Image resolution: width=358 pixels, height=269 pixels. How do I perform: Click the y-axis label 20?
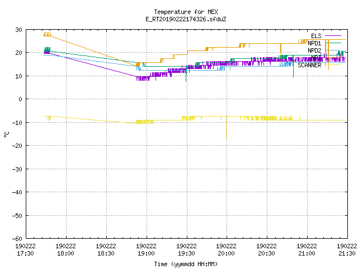coord(18,53)
